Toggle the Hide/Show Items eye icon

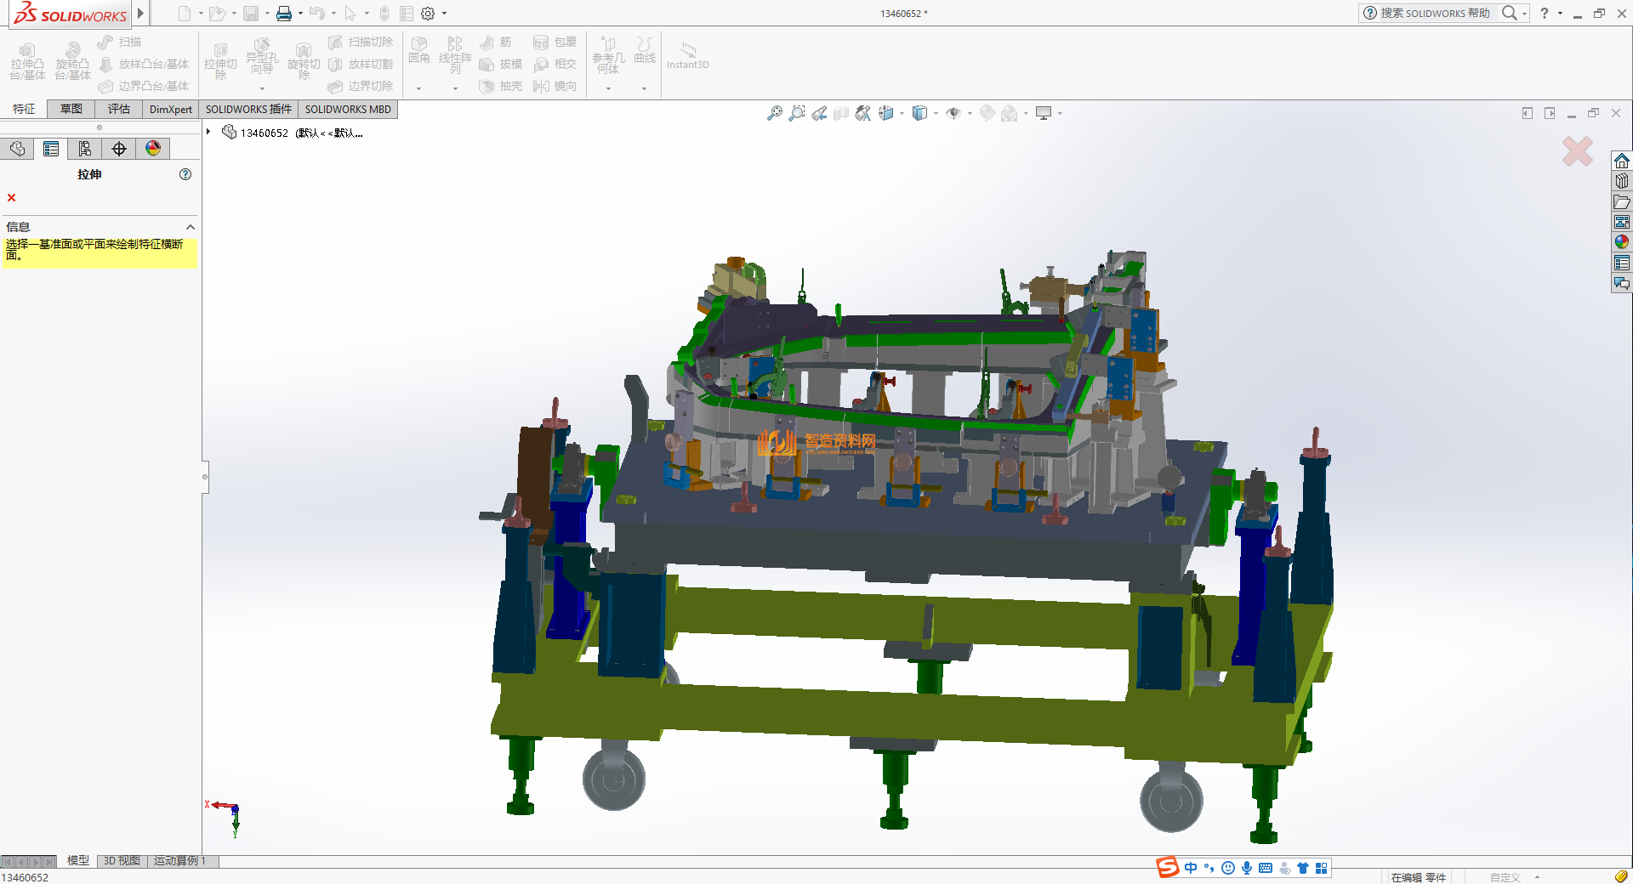(953, 113)
